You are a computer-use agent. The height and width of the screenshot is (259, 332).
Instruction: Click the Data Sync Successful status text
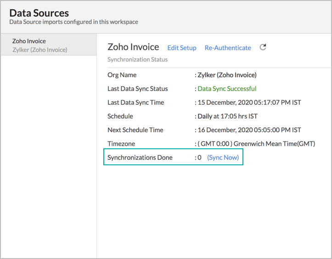(x=227, y=89)
